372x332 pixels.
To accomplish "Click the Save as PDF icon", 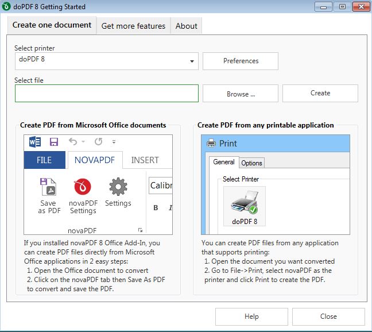I will [48, 187].
